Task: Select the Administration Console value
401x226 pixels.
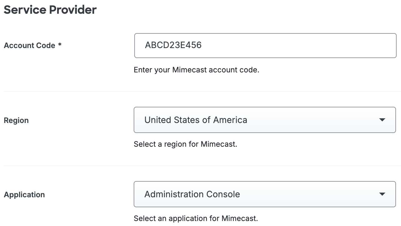Action: point(192,194)
